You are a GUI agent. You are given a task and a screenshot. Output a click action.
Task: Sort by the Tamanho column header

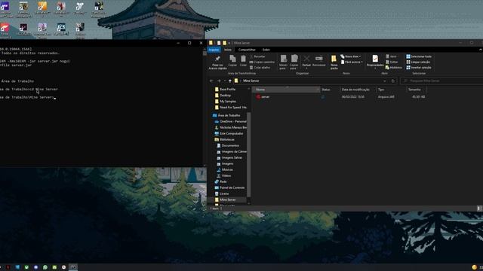click(417, 90)
